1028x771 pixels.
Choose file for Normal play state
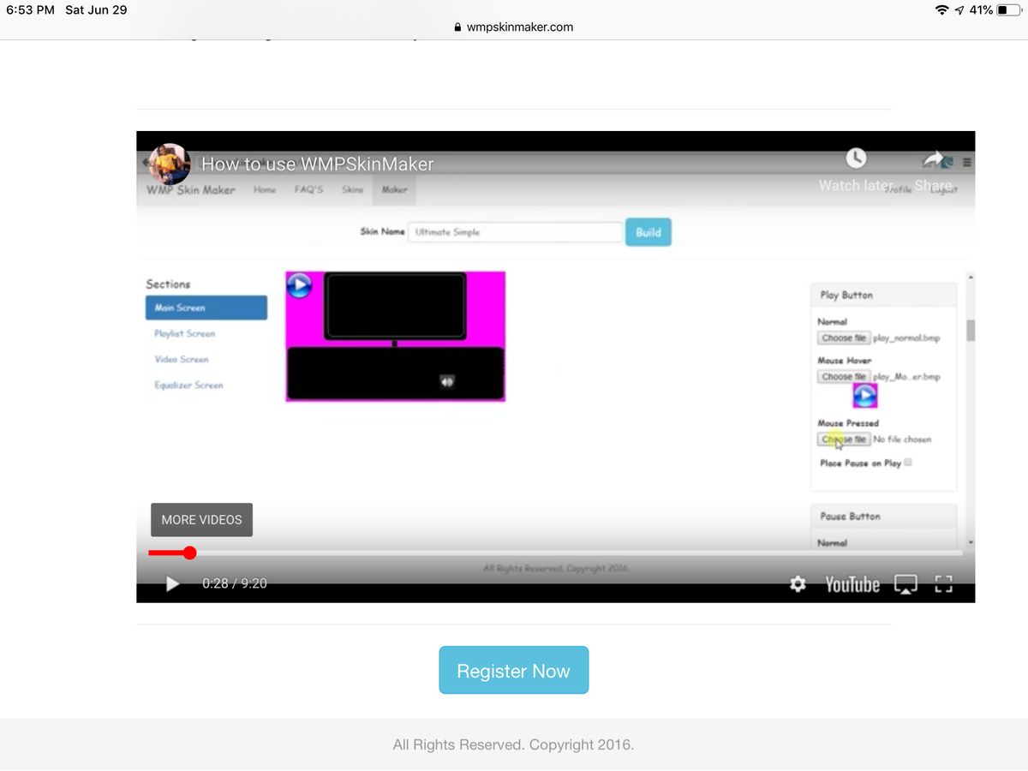[843, 338]
